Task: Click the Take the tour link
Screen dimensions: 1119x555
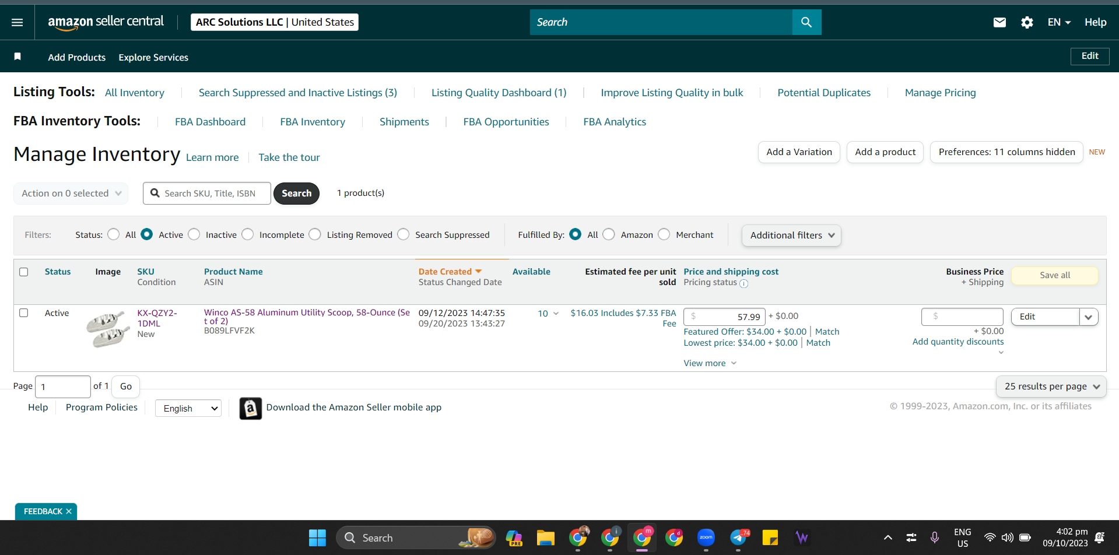Action: pos(289,157)
